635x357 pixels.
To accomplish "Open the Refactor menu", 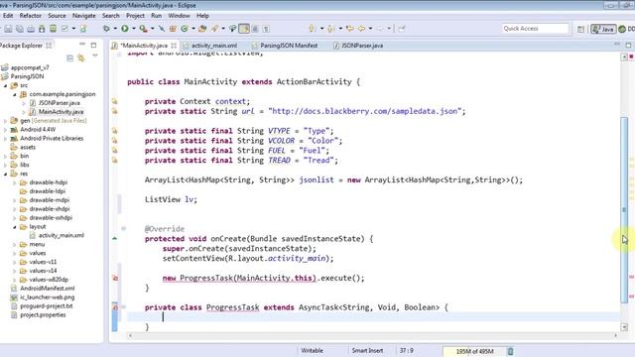I will pyautogui.click(x=31, y=16).
